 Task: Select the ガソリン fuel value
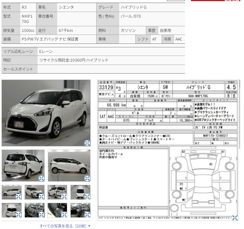click(133, 30)
